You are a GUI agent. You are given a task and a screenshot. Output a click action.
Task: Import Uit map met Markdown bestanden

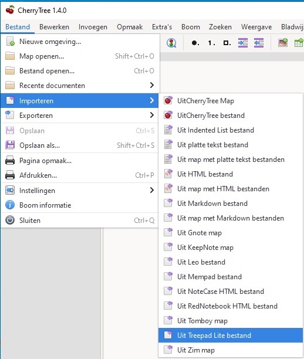(x=231, y=218)
